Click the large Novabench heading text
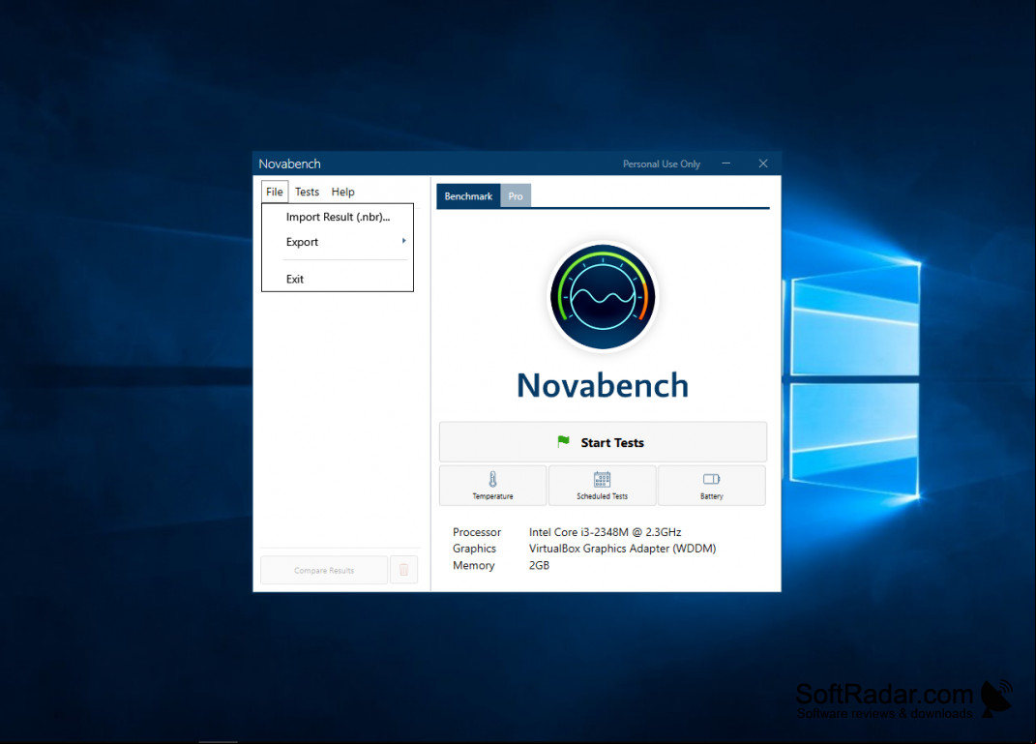The image size is (1036, 744). tap(603, 385)
